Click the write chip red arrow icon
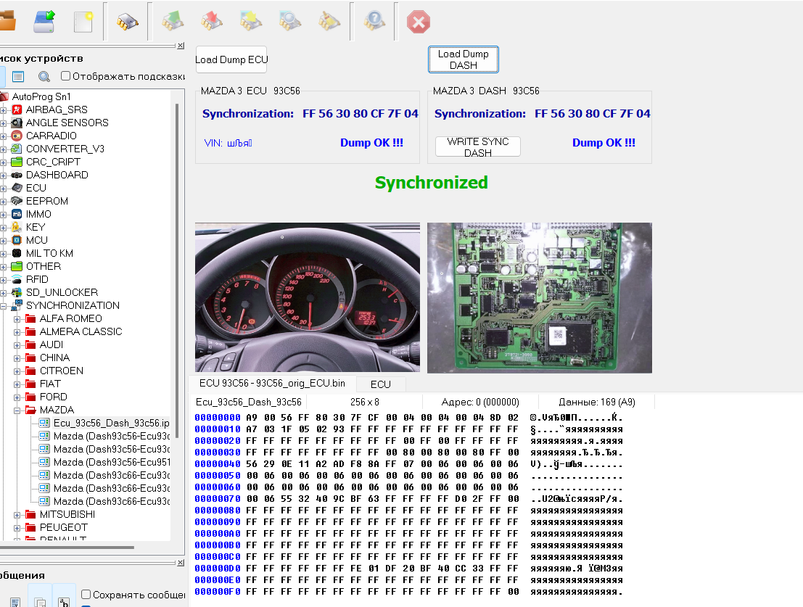 click(211, 22)
